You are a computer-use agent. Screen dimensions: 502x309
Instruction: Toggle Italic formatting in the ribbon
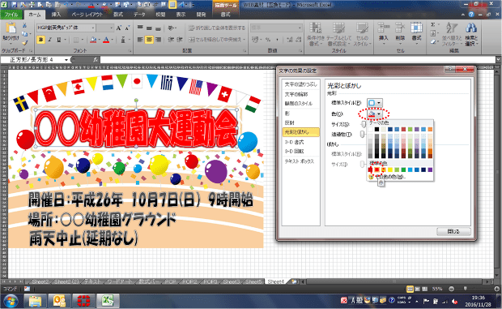click(x=50, y=40)
